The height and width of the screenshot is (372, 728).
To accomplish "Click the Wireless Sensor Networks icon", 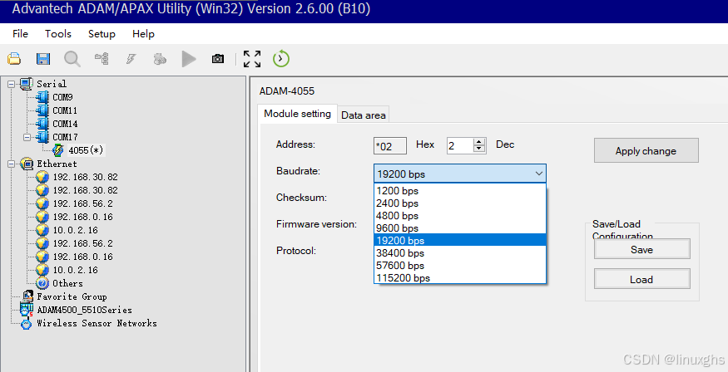I will pyautogui.click(x=27, y=323).
